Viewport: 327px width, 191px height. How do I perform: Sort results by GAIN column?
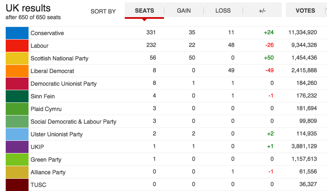[184, 11]
